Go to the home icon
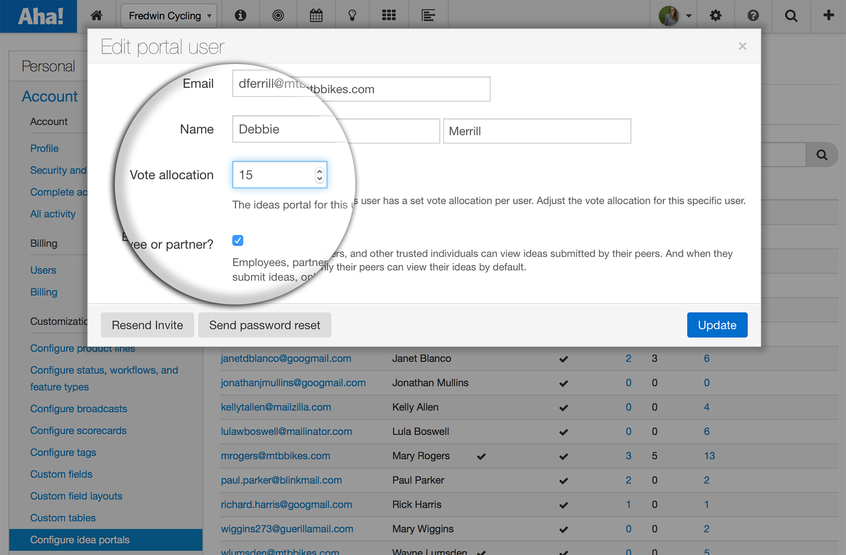846x555 pixels. click(x=96, y=16)
